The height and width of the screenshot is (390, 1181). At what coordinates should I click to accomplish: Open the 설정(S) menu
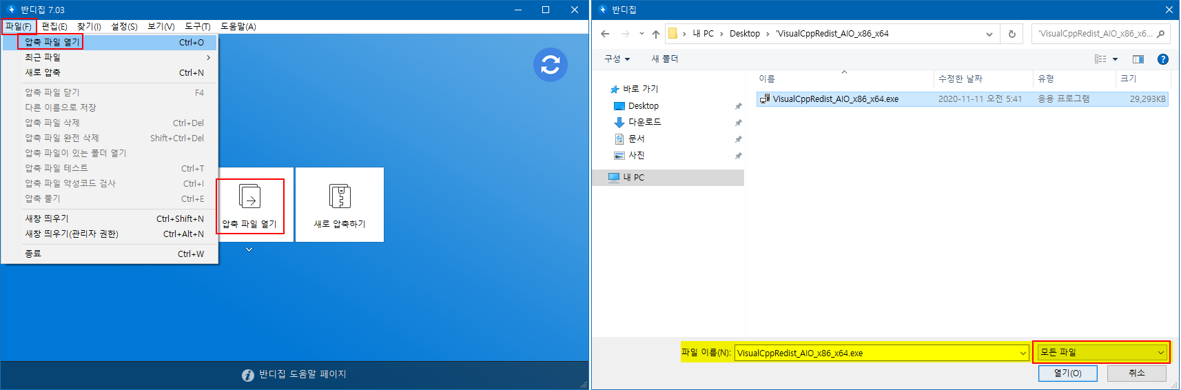[x=124, y=27]
